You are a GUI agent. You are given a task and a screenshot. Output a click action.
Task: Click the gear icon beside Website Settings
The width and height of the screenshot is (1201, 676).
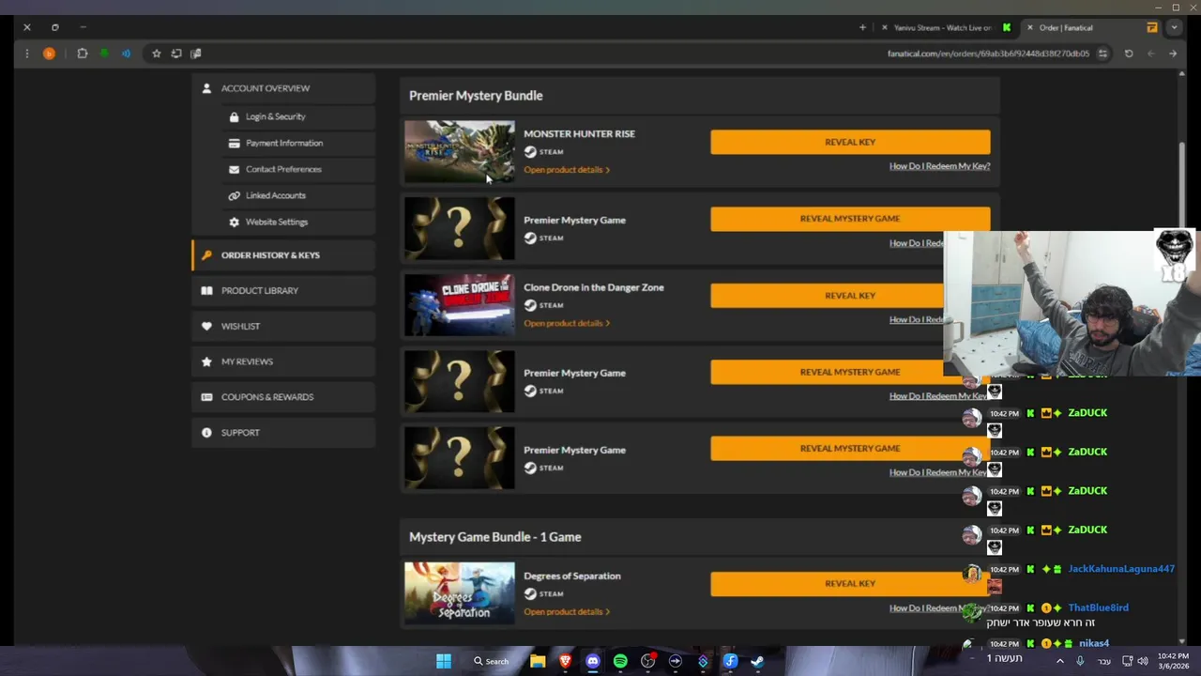[x=234, y=222]
